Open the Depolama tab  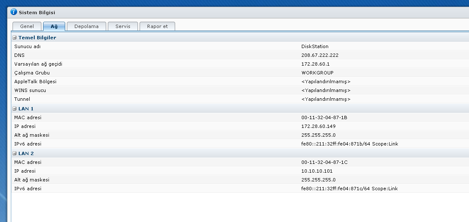pos(86,26)
